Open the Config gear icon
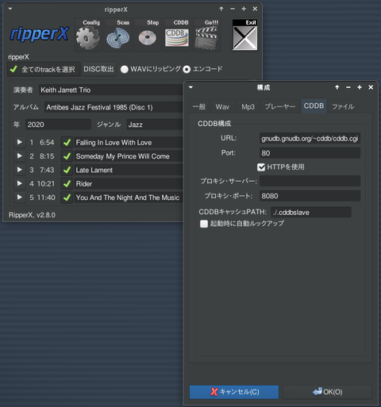The width and height of the screenshot is (381, 407). (88, 35)
